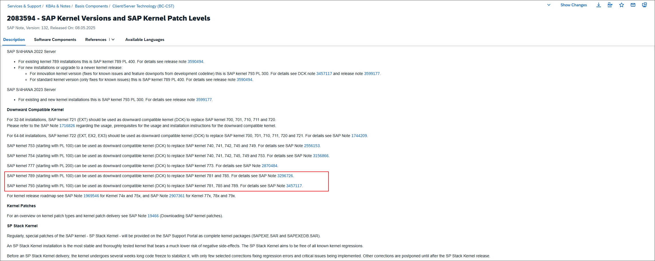Click the 'SAP Note, Version: 132' release info text
Viewport: 655px width, 261px height.
(x=51, y=28)
